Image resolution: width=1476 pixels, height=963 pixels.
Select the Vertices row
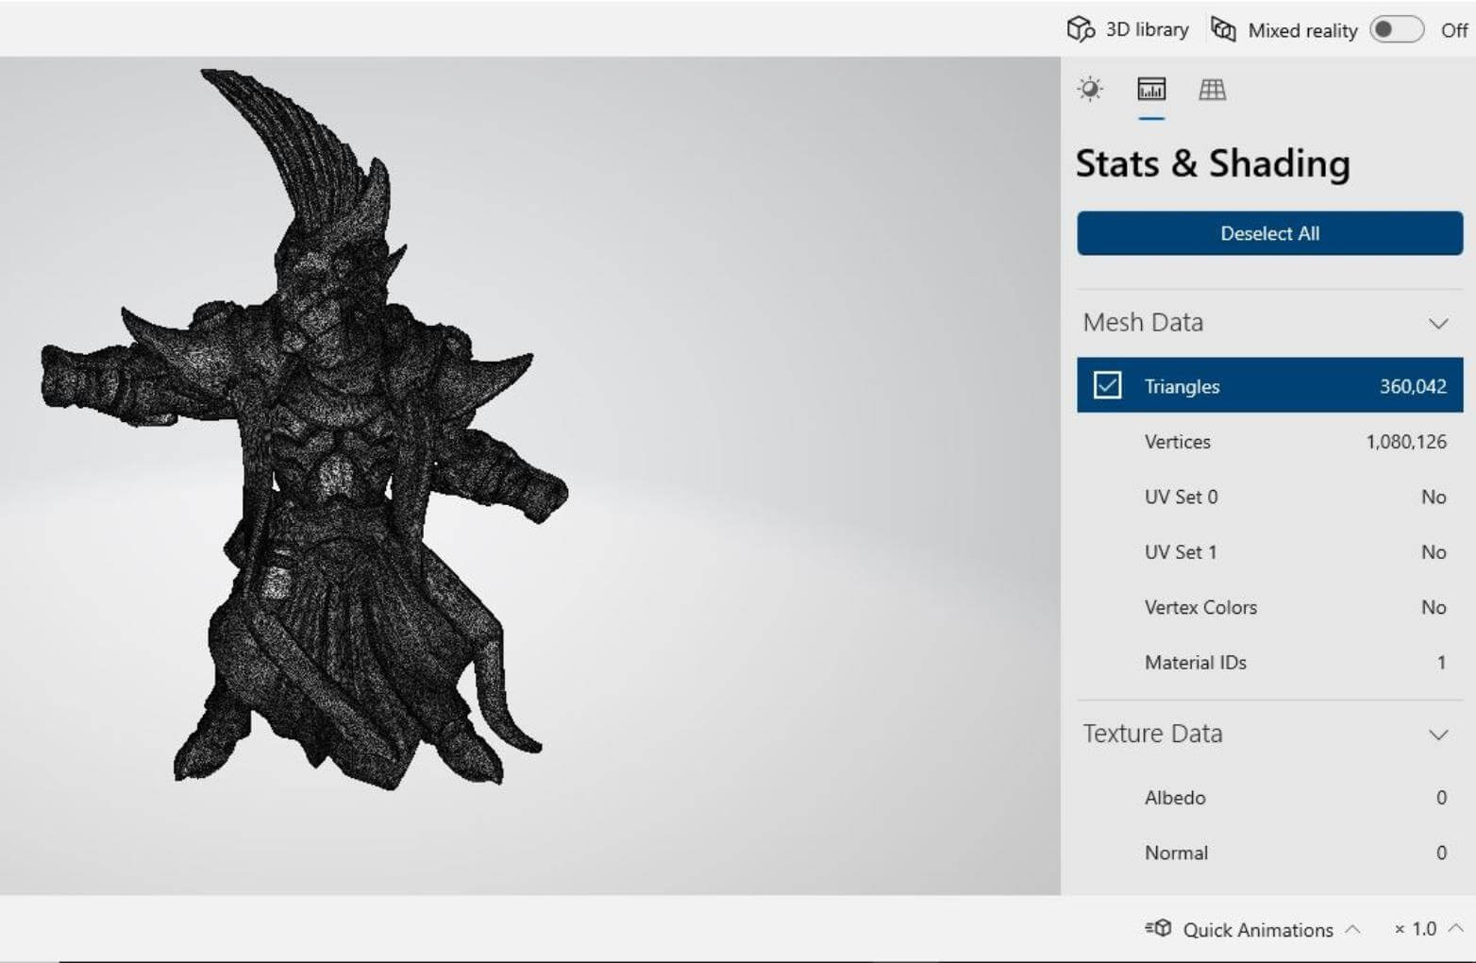point(1269,442)
